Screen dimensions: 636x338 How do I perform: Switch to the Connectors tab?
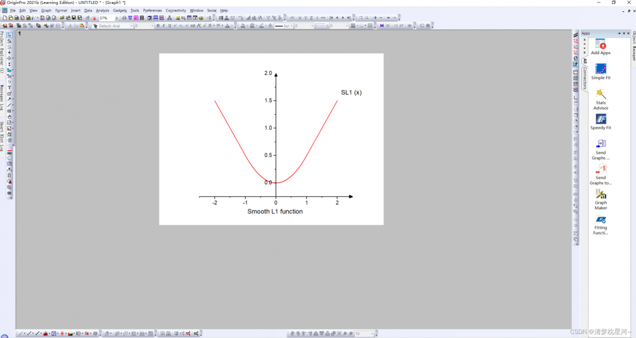click(585, 78)
